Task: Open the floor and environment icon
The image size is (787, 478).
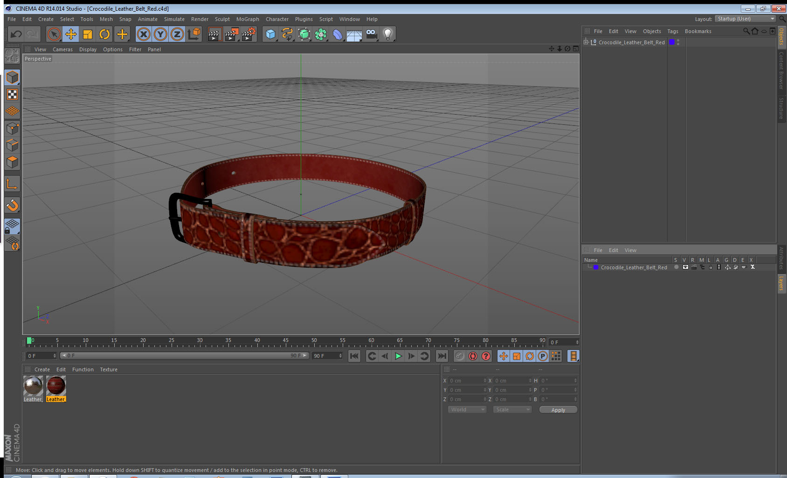Action: (354, 34)
